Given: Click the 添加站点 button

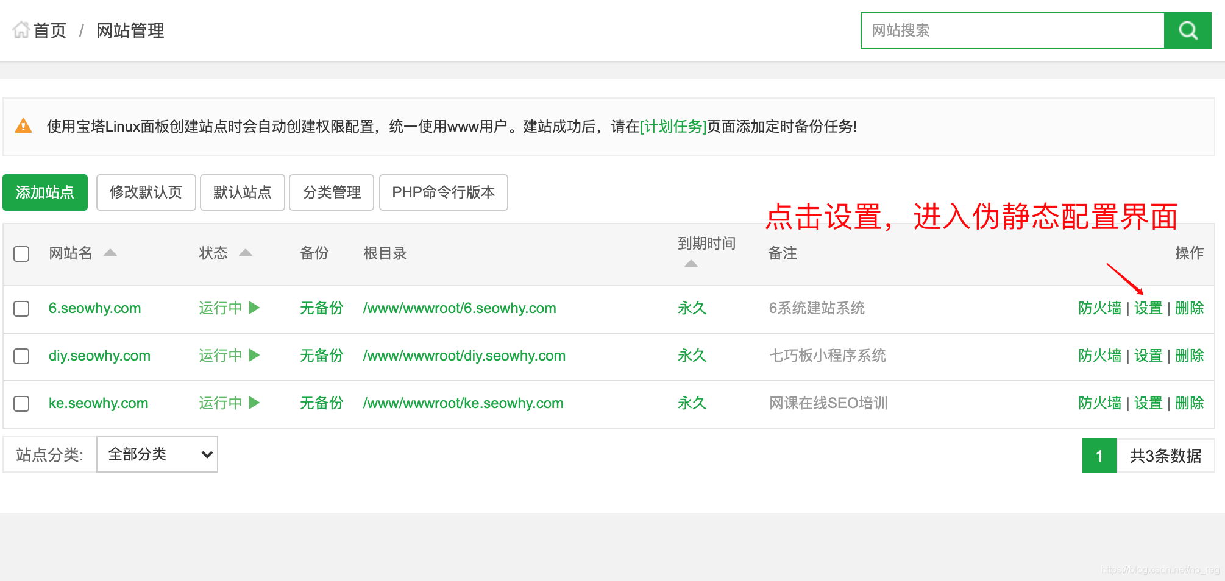Looking at the screenshot, I should 45,192.
